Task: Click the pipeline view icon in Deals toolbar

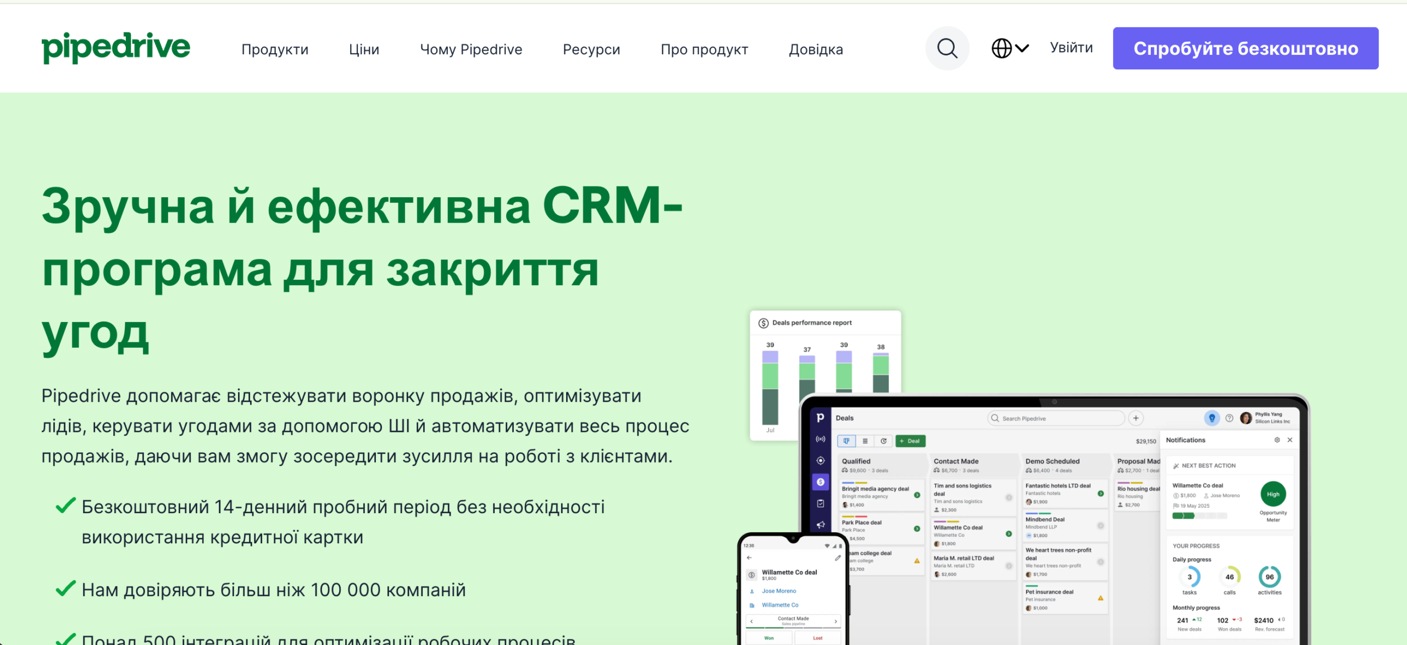Action: pyautogui.click(x=846, y=441)
